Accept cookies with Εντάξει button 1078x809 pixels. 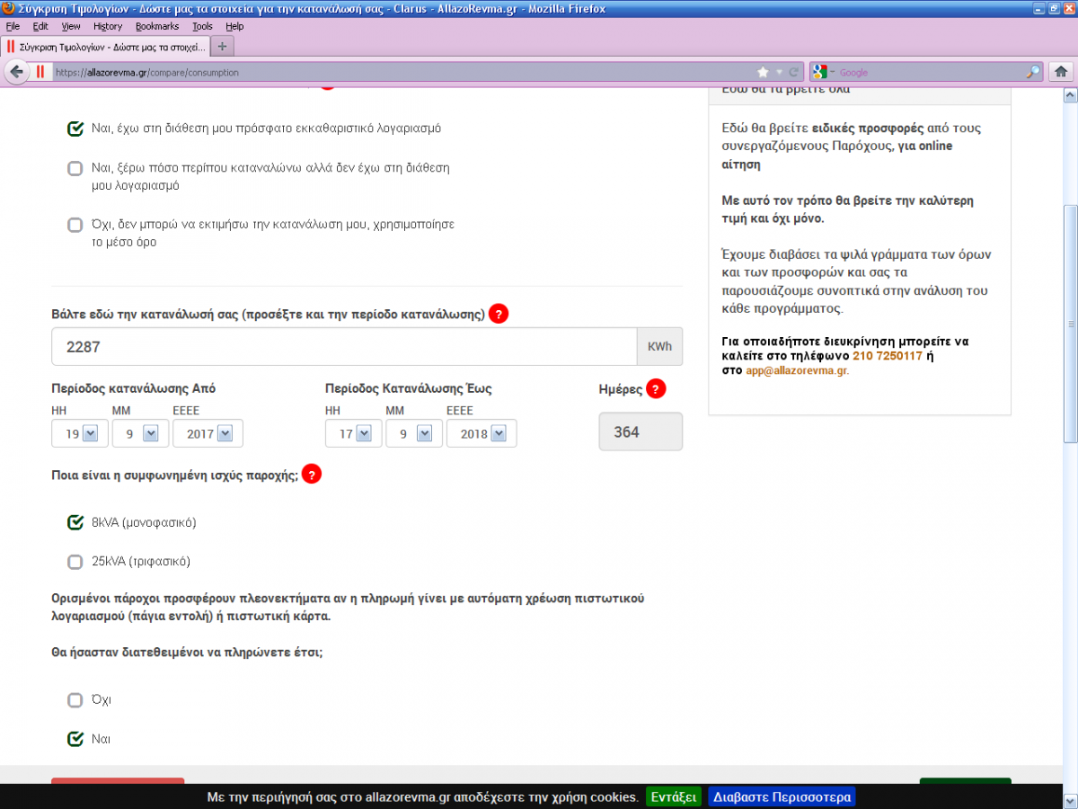(x=674, y=797)
